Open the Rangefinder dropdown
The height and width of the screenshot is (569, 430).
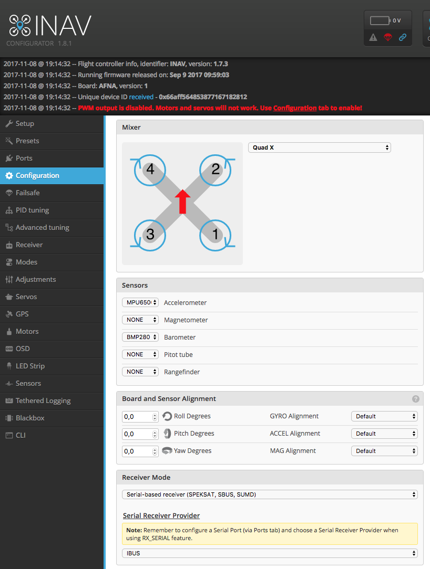[x=140, y=372]
